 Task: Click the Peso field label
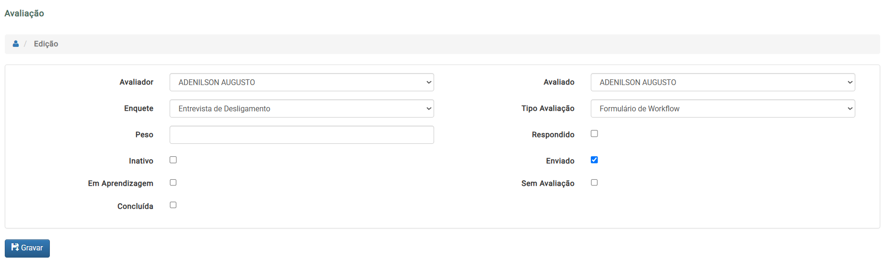pyautogui.click(x=144, y=135)
